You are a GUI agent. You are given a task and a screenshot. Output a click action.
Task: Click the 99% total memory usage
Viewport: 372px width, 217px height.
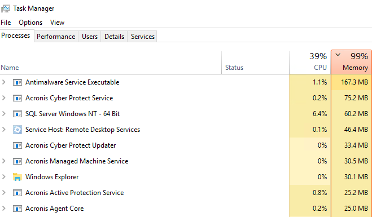pyautogui.click(x=360, y=56)
